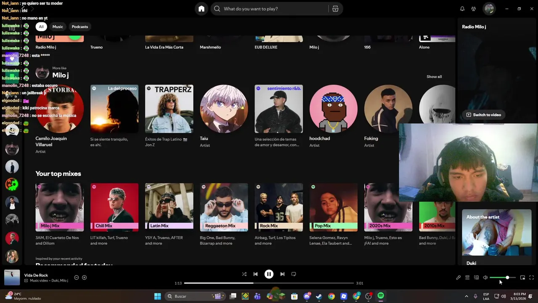Image resolution: width=538 pixels, height=303 pixels.
Task: Open the What's New notifications bell
Action: [462, 9]
